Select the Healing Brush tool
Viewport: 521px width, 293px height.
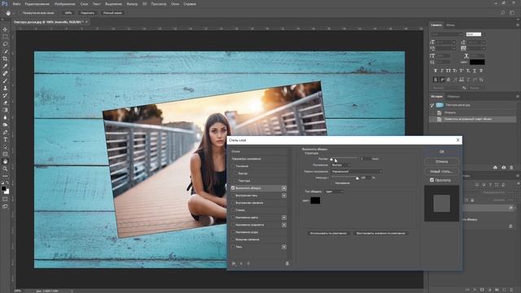pos(5,73)
